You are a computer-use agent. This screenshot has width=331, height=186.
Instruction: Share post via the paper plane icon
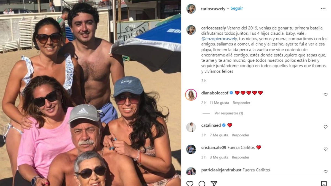pyautogui.click(x=214, y=184)
